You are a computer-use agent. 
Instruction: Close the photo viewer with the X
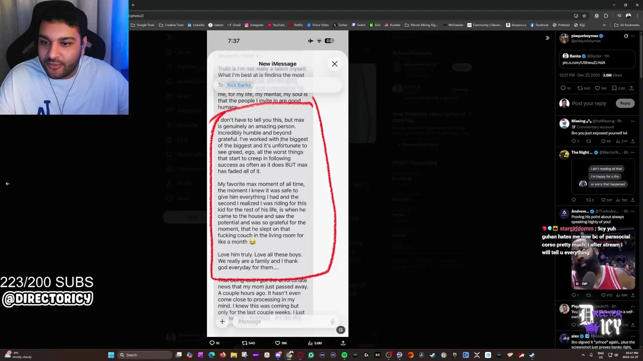click(x=335, y=64)
